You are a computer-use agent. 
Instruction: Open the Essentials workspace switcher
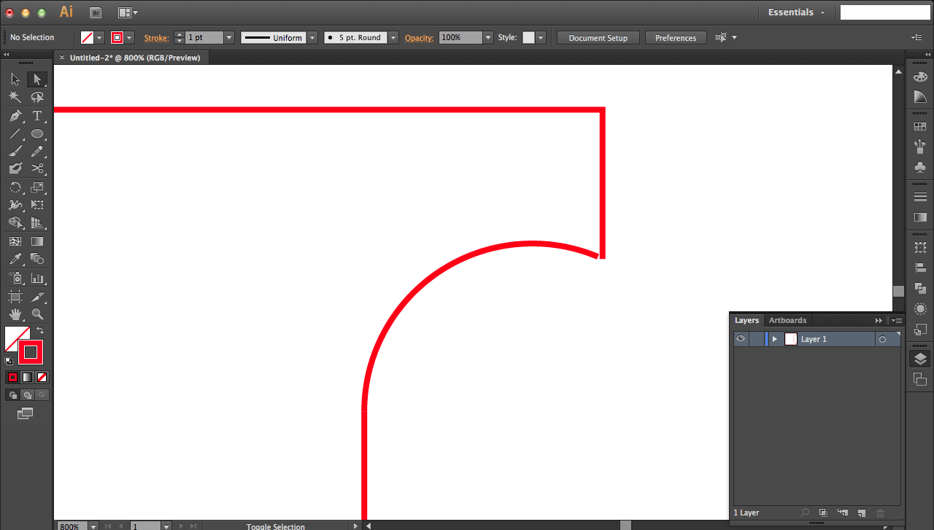tap(796, 12)
